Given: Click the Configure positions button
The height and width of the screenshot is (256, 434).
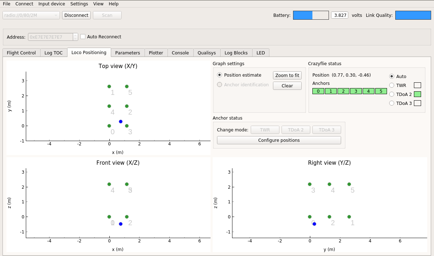Looking at the screenshot, I should pos(279,140).
